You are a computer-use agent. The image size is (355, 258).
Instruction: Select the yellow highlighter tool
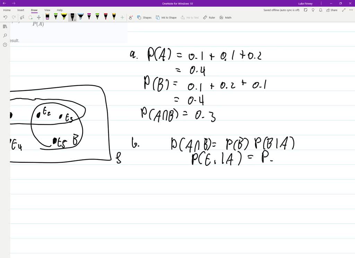coord(64,16)
